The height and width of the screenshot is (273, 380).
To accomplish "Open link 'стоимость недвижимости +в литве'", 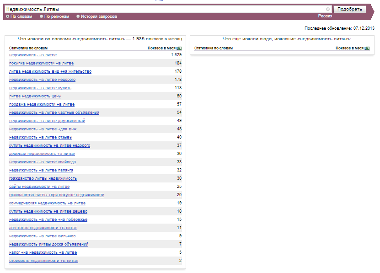I will coord(44,261).
